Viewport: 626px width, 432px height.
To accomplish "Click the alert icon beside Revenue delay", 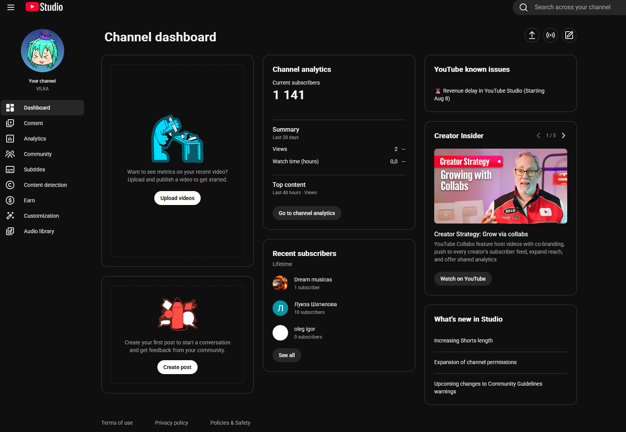I will 438,91.
